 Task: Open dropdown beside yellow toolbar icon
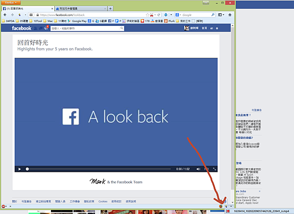pos(25,15)
